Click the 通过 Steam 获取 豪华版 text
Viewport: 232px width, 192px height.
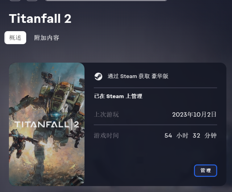coord(138,76)
